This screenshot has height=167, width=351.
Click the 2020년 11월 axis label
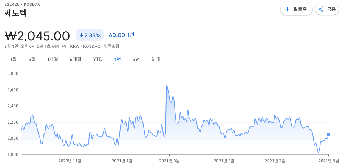70,161
